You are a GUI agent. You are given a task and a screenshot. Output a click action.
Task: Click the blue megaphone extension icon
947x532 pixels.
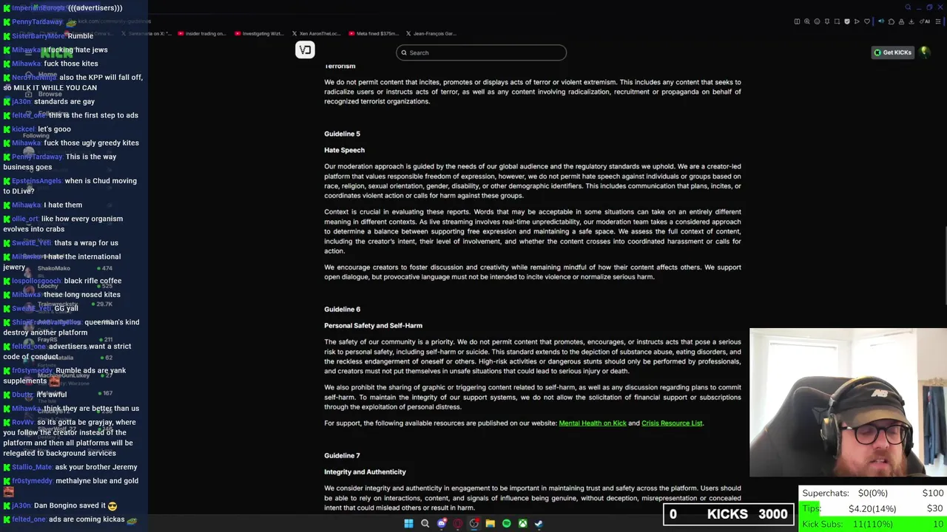pos(881,21)
